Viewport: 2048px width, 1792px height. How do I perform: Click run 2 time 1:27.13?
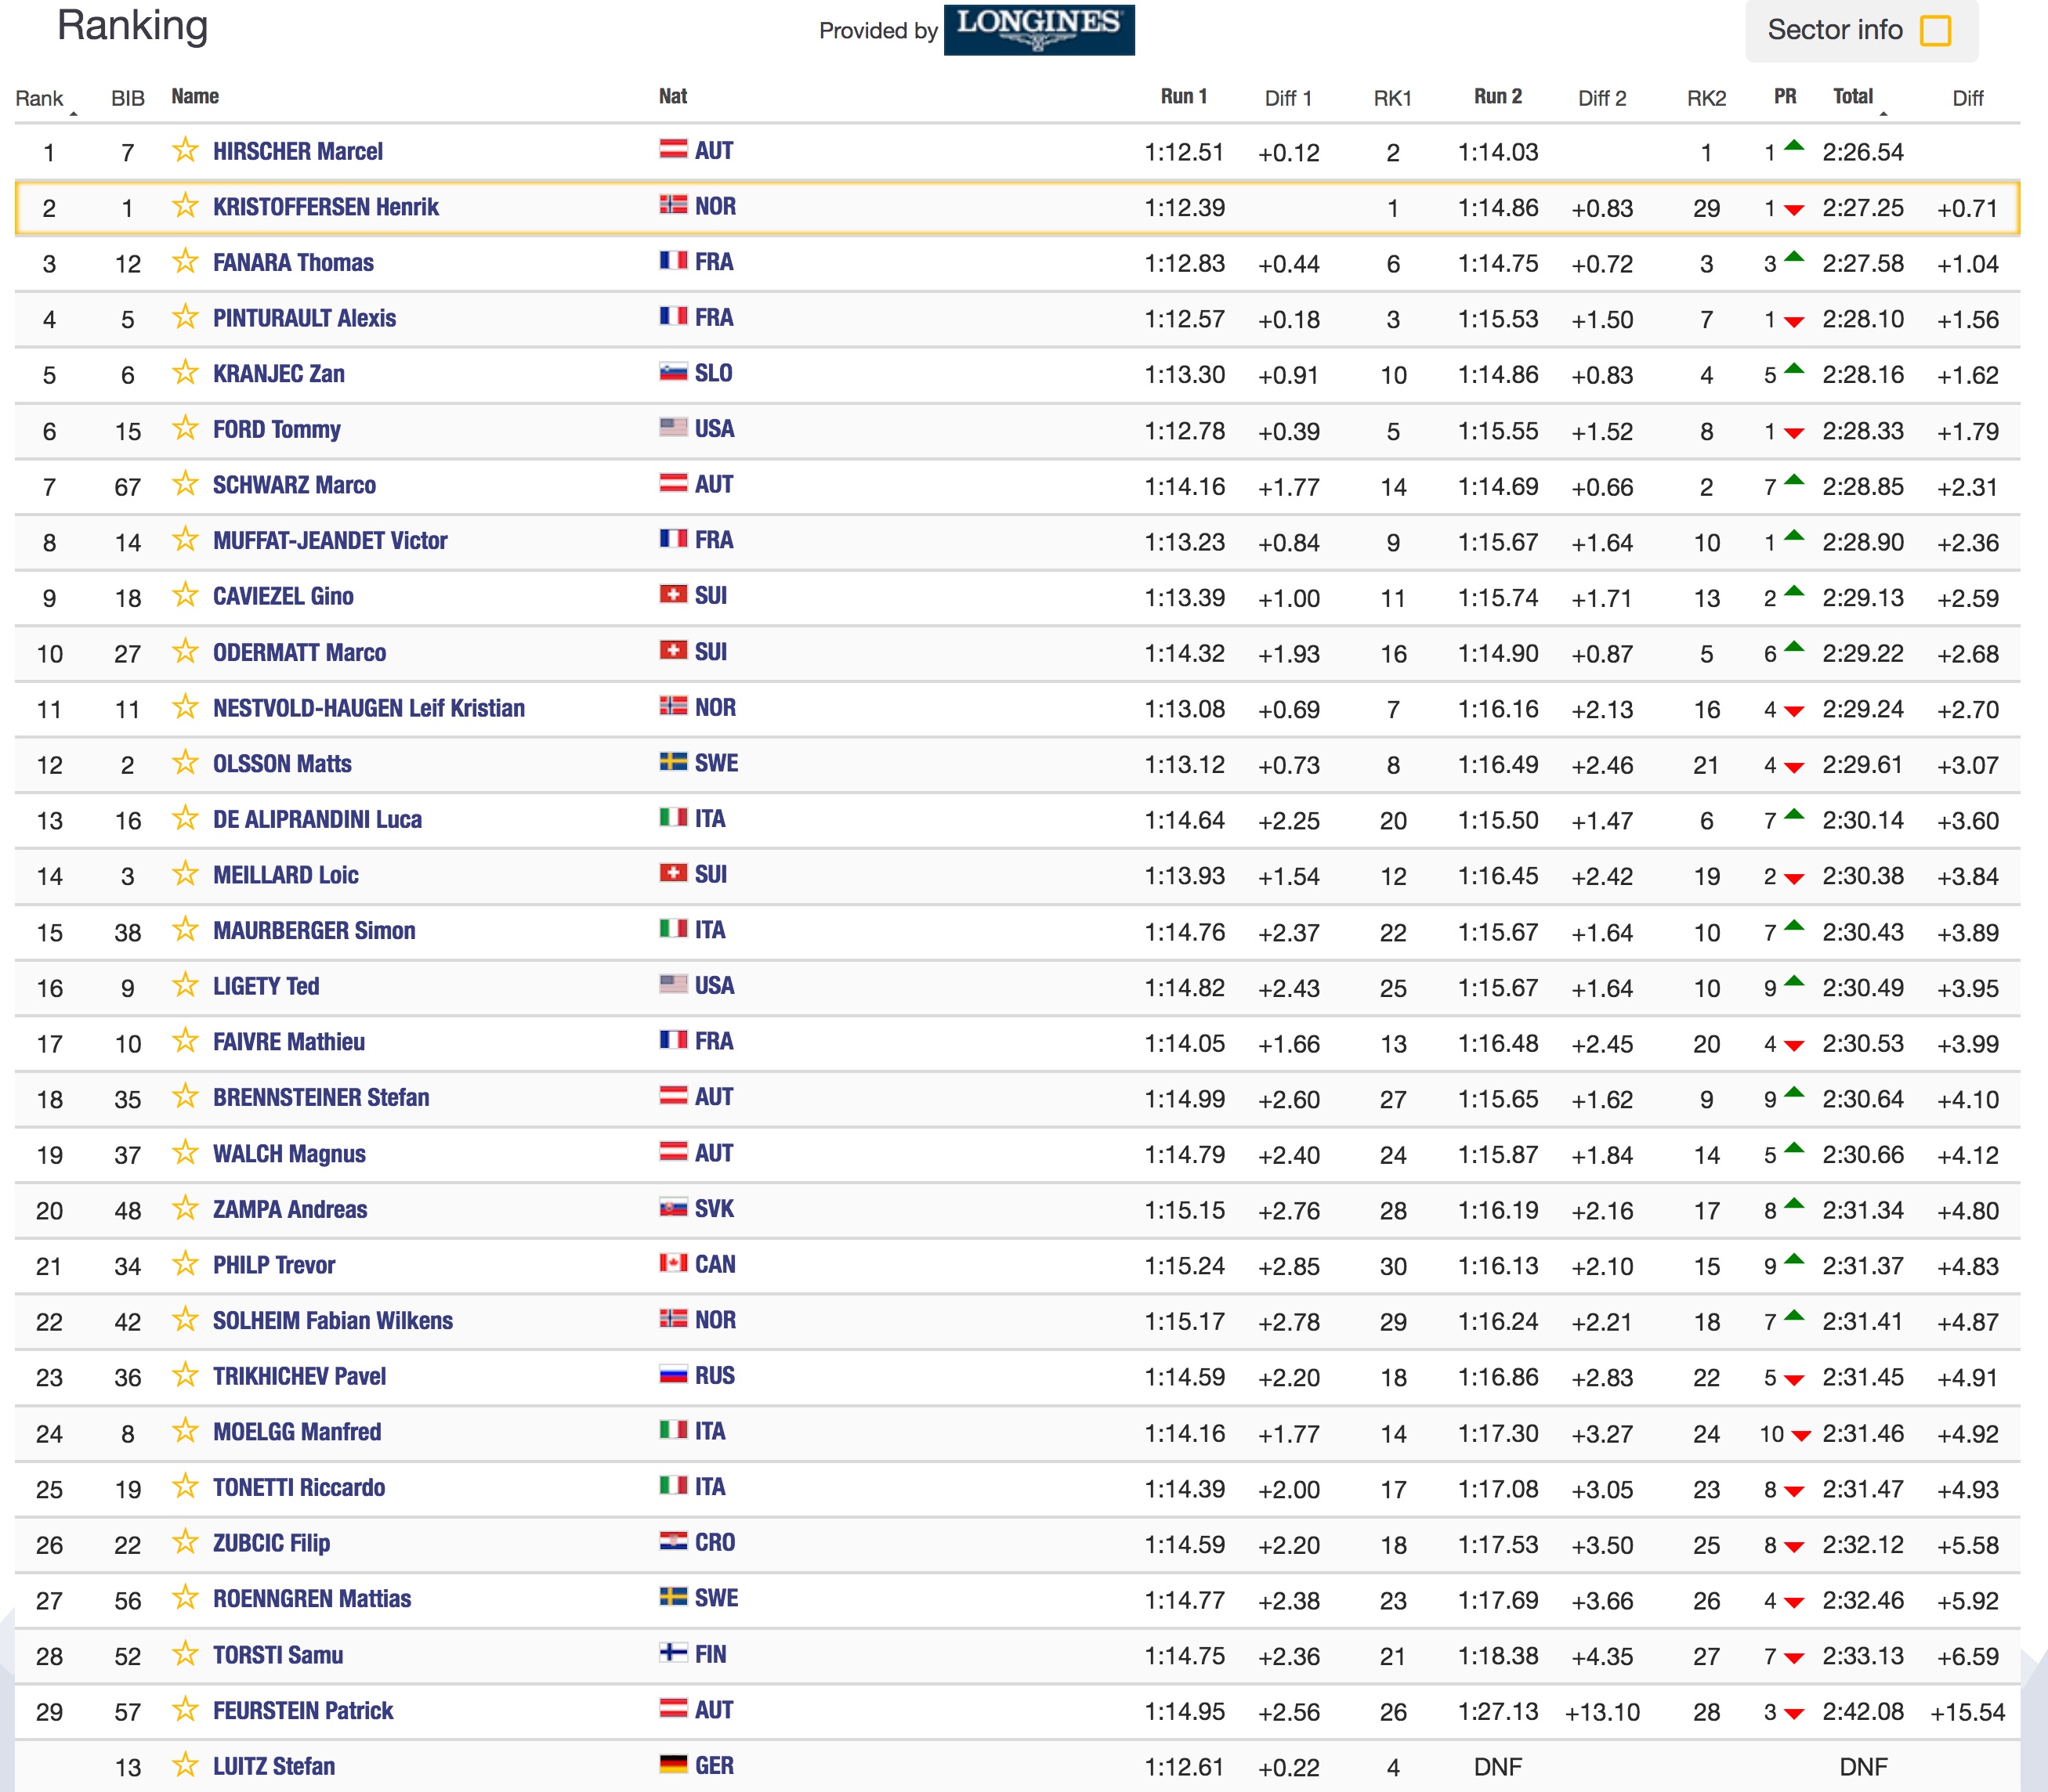point(1498,1711)
